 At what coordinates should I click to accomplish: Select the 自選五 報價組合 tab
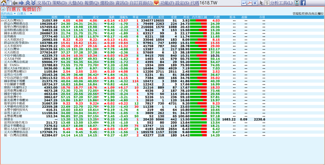tap(24, 9)
